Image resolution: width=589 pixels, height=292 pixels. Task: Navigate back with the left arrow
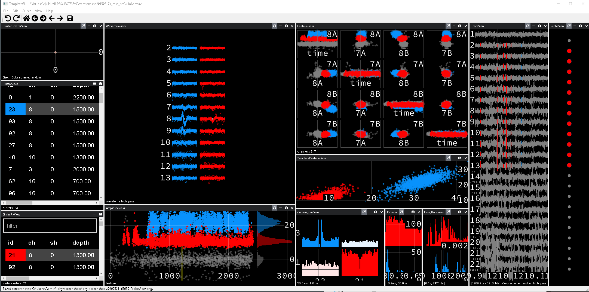click(52, 18)
